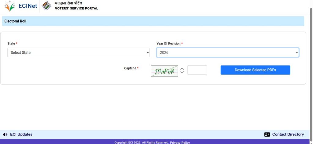Click the ECI Updates megaphone icon
313x144 pixels.
[x=5, y=135]
